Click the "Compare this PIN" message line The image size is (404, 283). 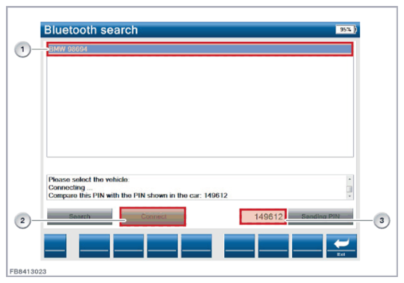[x=138, y=195]
